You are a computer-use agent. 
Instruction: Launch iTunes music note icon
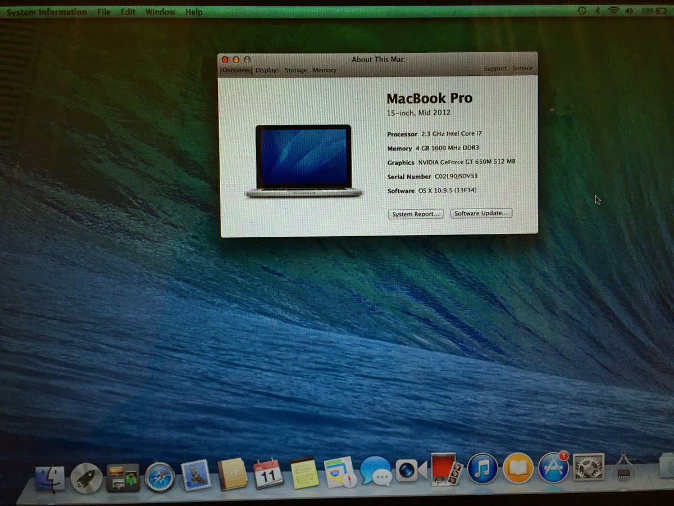(x=482, y=469)
